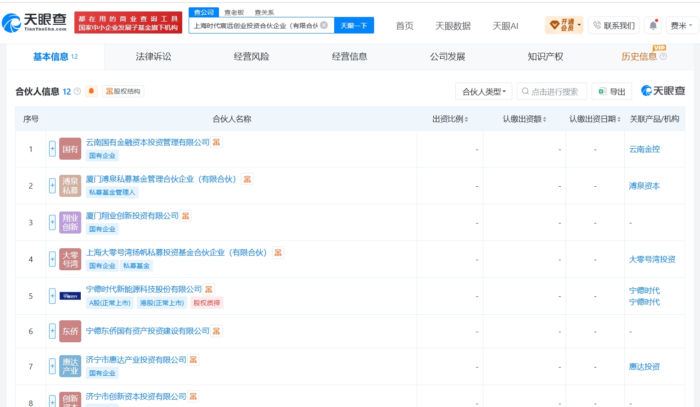Image resolution: width=700 pixels, height=407 pixels.
Task: Open equity structure icon for 上海大零号湾扬帆私募投资基金
Action: pos(278,252)
